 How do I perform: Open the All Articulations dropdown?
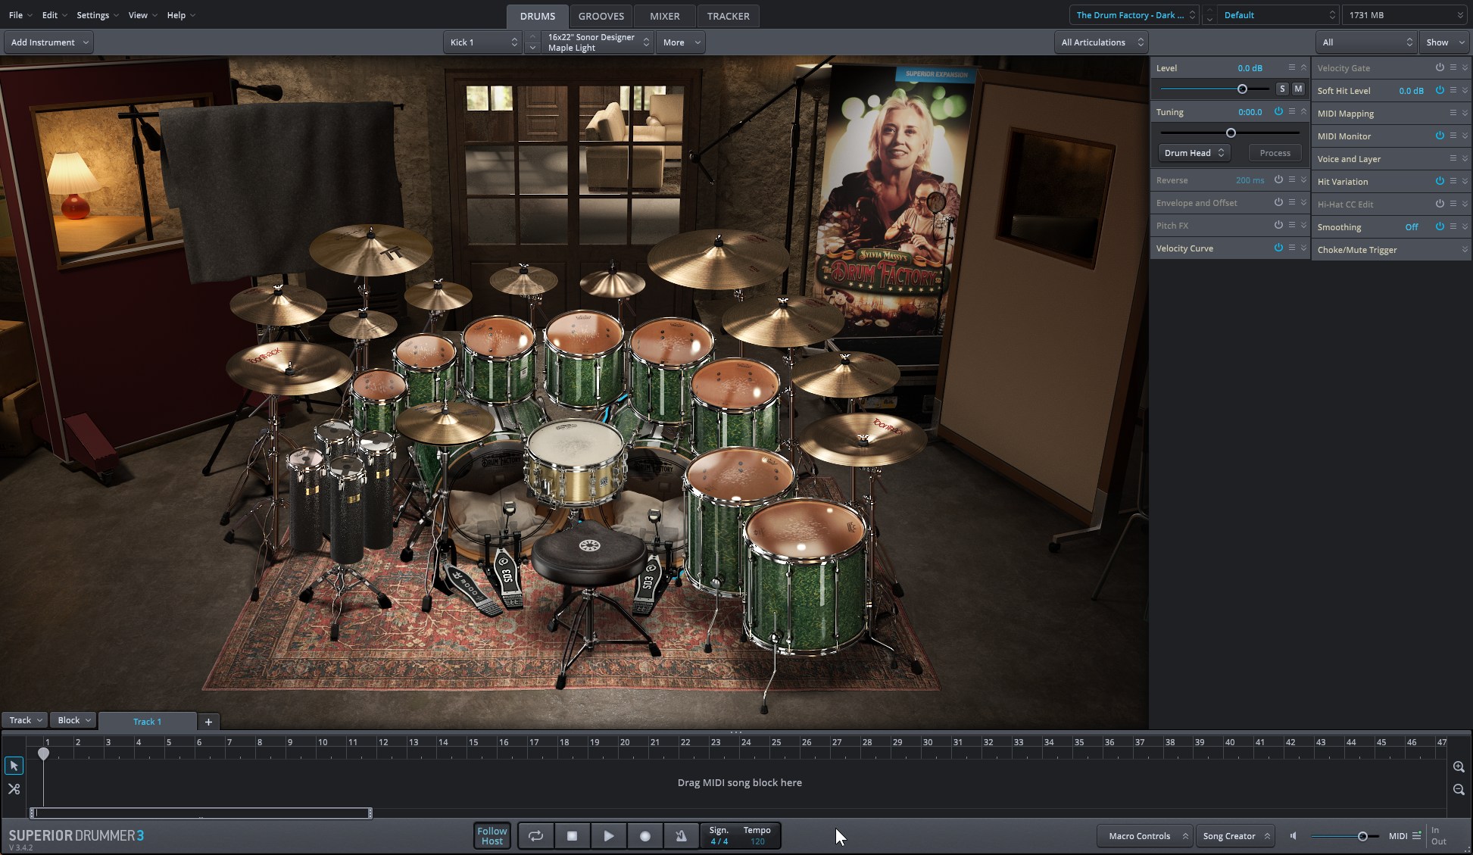pos(1102,42)
